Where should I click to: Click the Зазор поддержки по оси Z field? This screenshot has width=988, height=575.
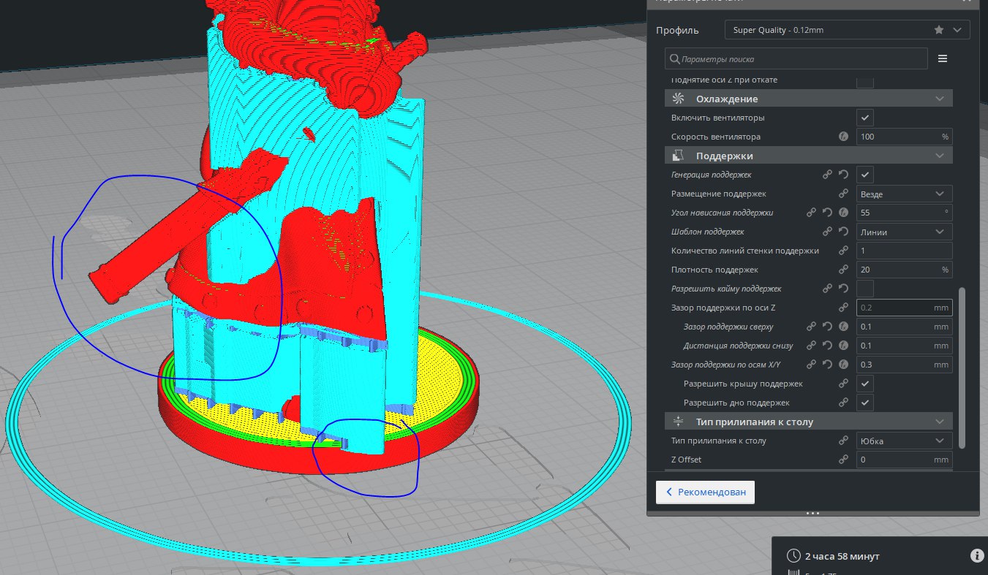pyautogui.click(x=905, y=308)
